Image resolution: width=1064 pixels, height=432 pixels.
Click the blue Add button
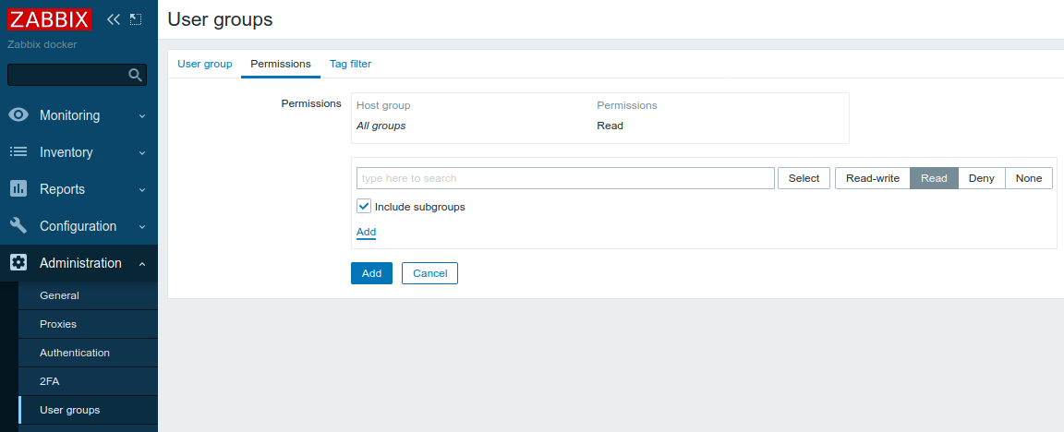tap(371, 273)
